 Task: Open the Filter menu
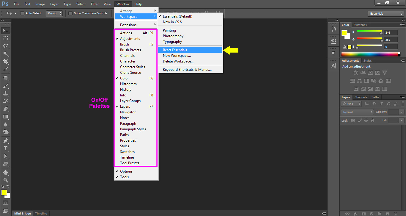click(95, 4)
